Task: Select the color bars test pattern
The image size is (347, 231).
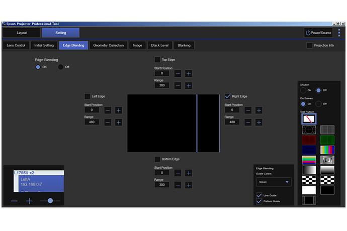Action: 327,150
